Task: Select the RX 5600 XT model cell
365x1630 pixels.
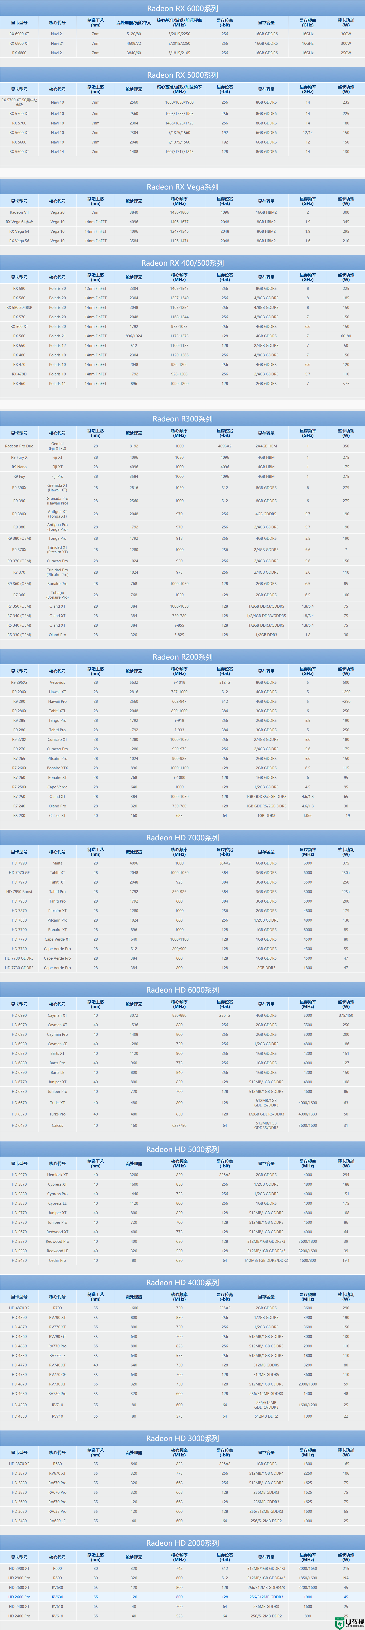Action: click(x=19, y=133)
